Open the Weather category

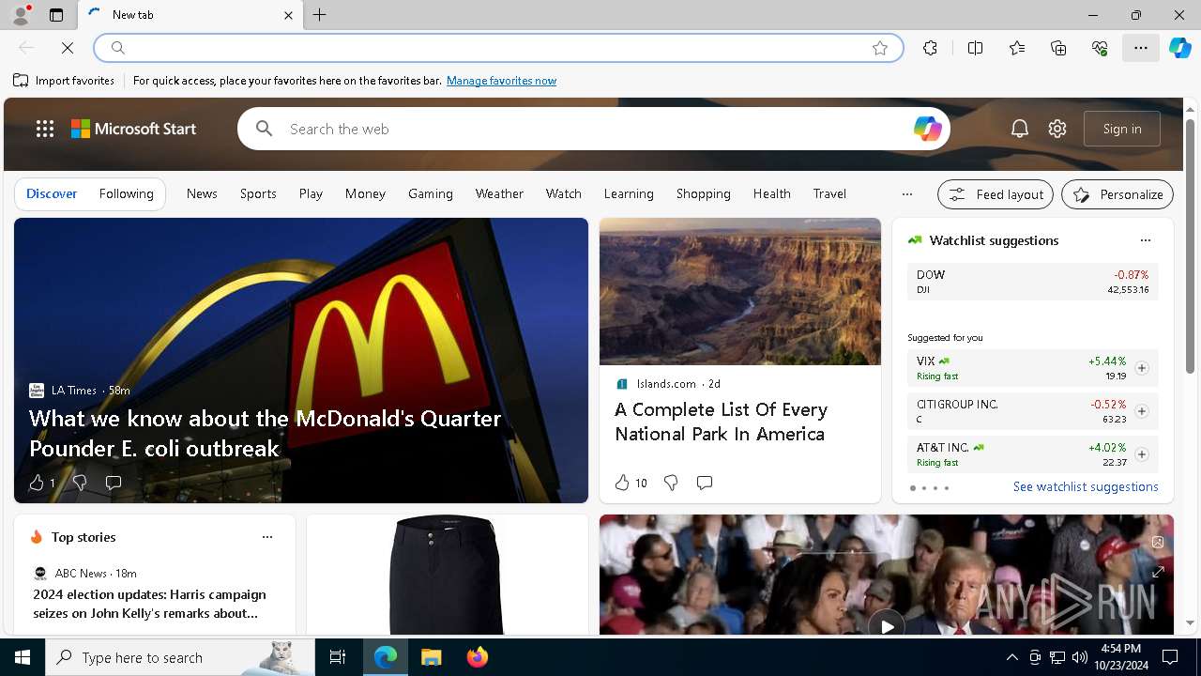pos(499,193)
